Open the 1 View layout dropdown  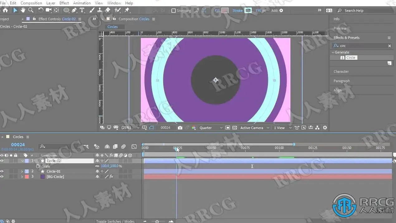click(x=283, y=128)
